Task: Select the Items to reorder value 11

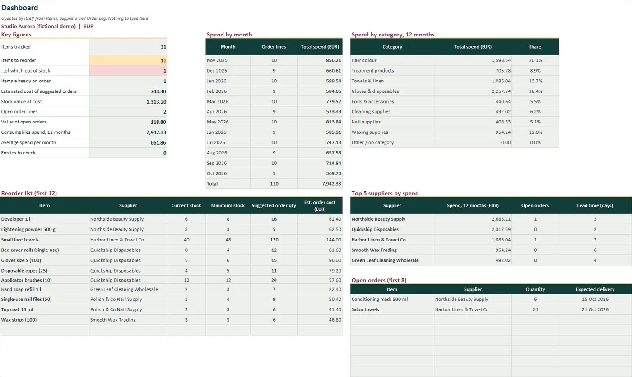Action: 128,60
